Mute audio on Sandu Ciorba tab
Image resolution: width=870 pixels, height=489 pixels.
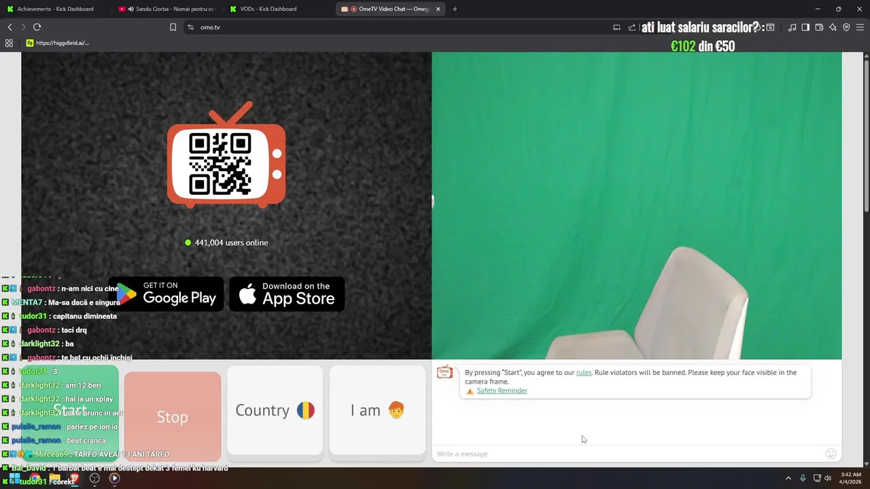pyautogui.click(x=130, y=9)
